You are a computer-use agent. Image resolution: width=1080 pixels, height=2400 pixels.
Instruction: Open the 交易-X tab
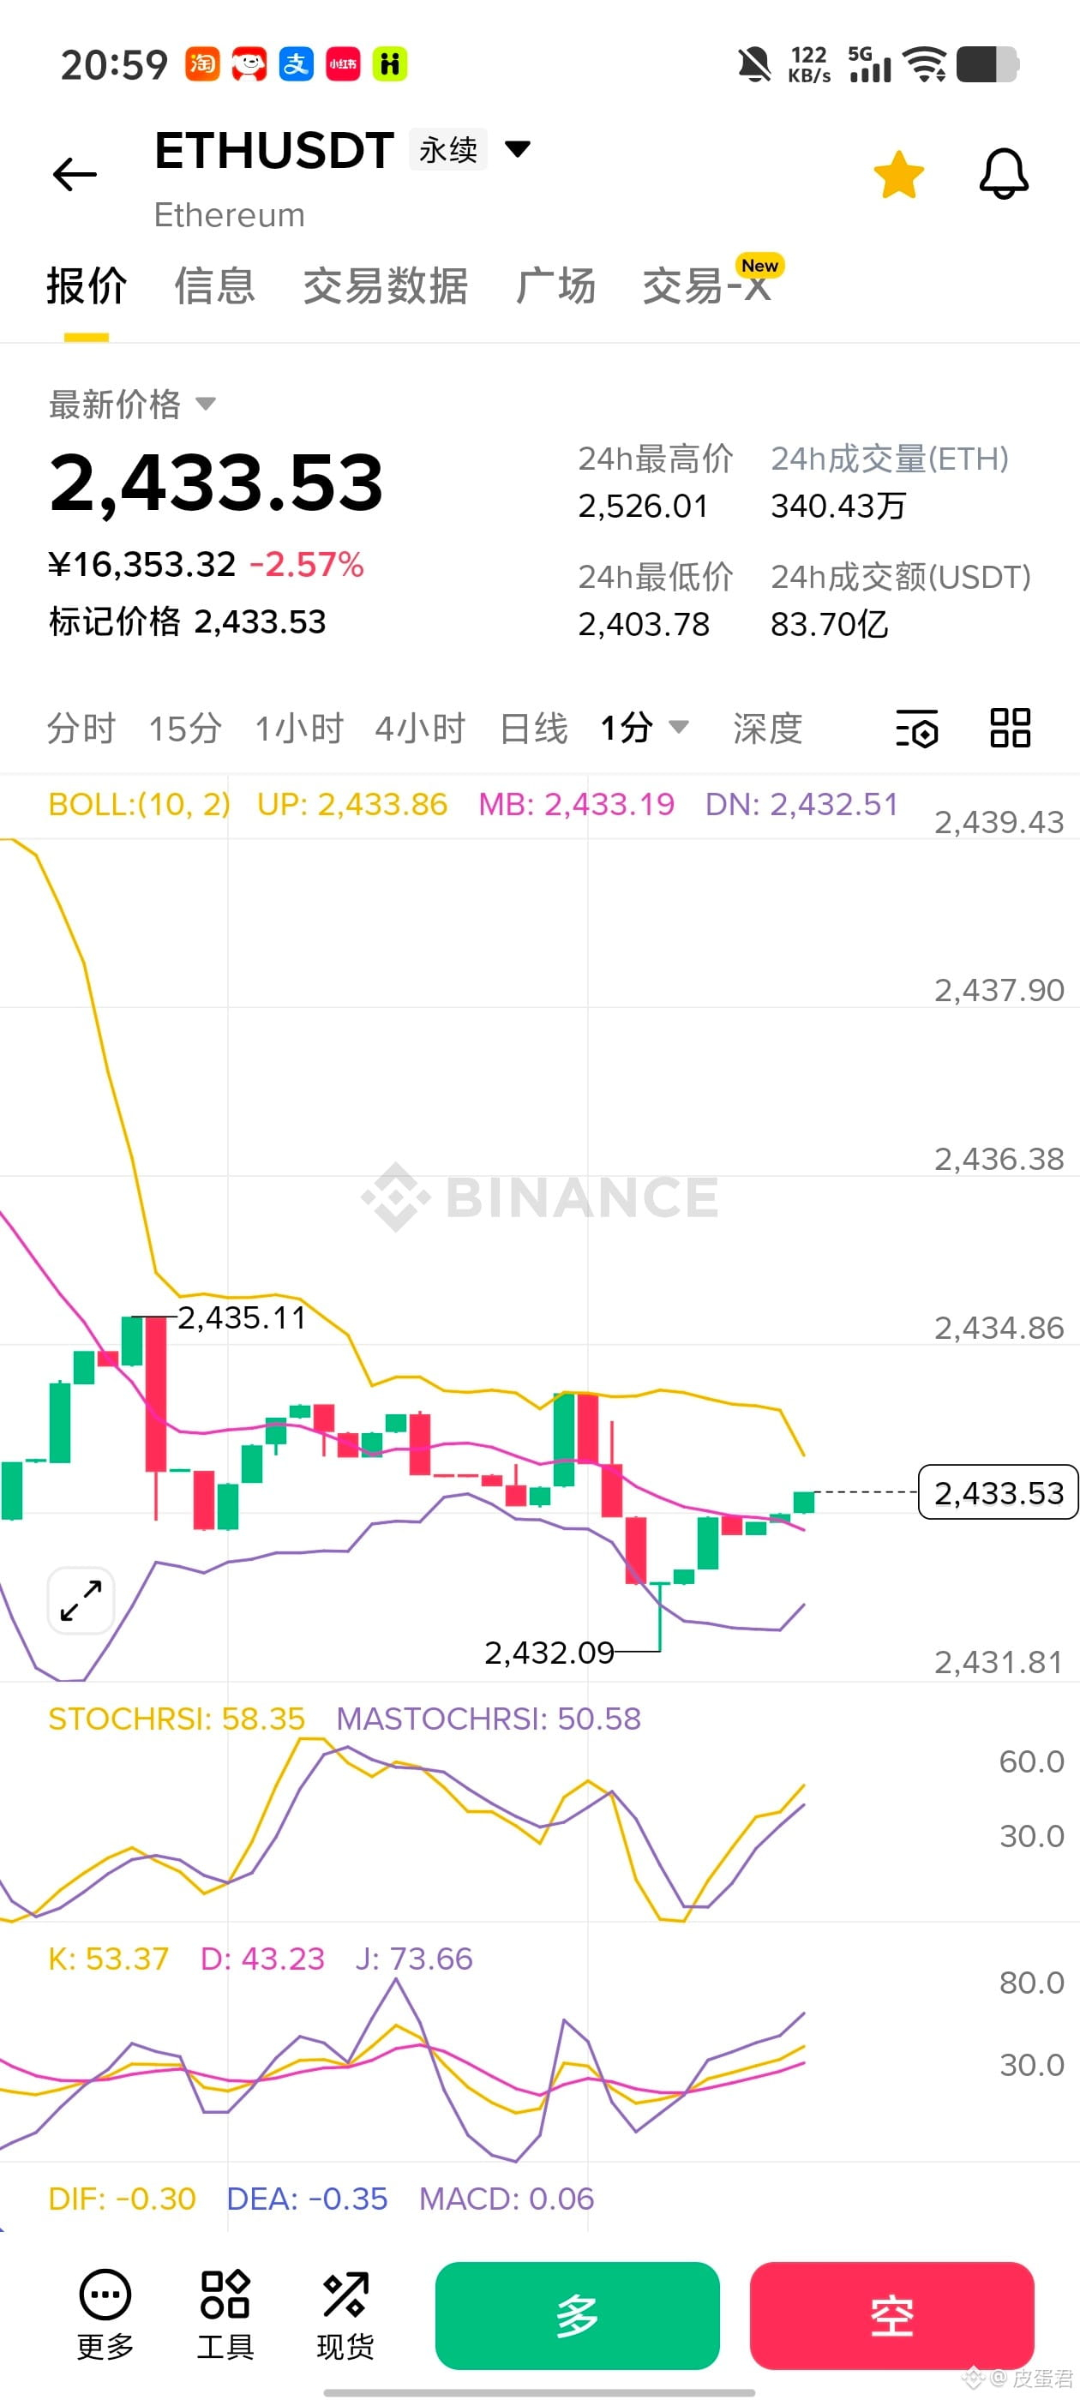coord(708,286)
